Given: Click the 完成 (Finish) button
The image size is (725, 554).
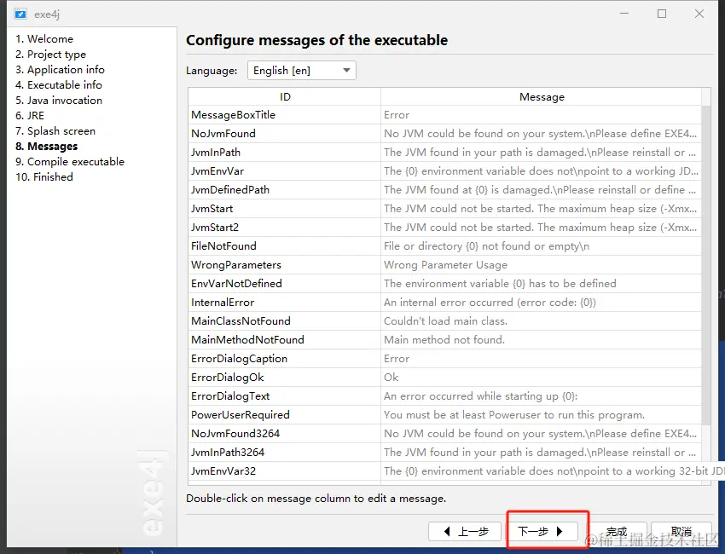Looking at the screenshot, I should [x=617, y=531].
